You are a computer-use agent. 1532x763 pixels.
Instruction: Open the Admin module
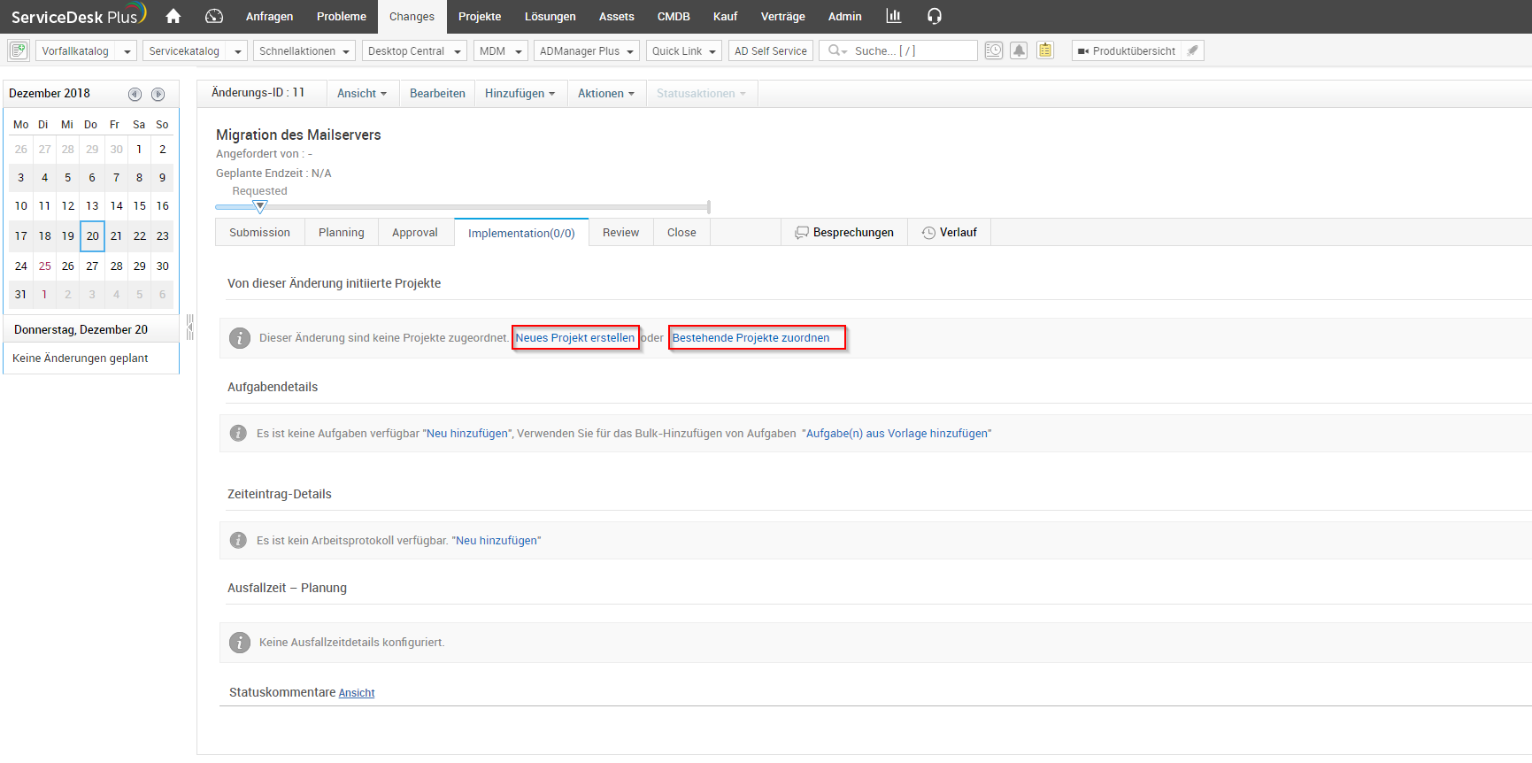844,16
